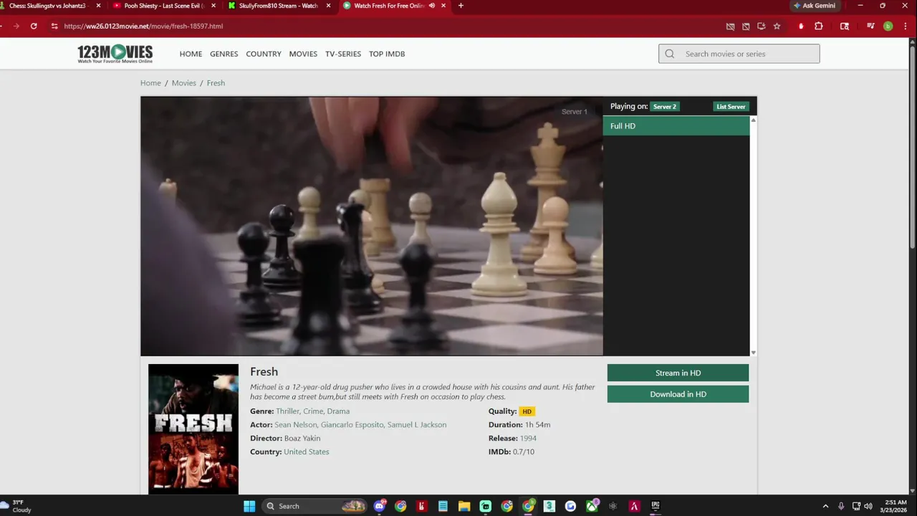Close the Pooh Shiesty tab

213,6
